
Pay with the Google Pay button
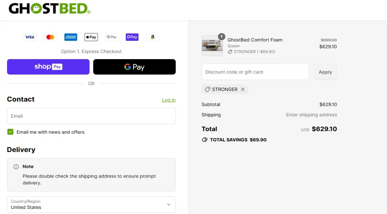pos(134,67)
